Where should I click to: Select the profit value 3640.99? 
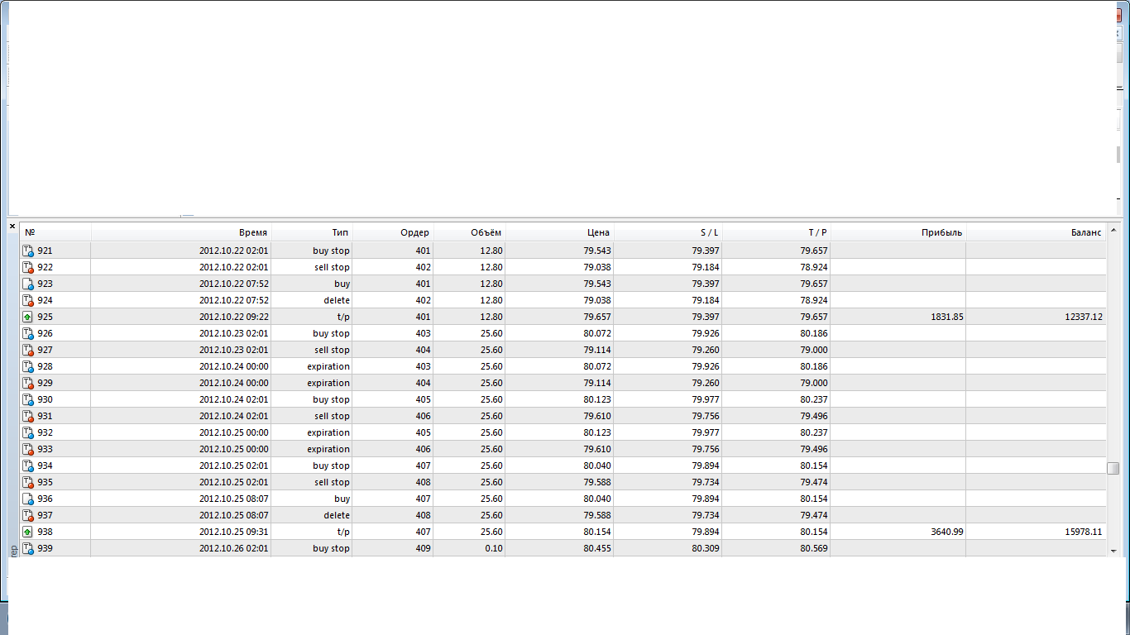tap(946, 532)
